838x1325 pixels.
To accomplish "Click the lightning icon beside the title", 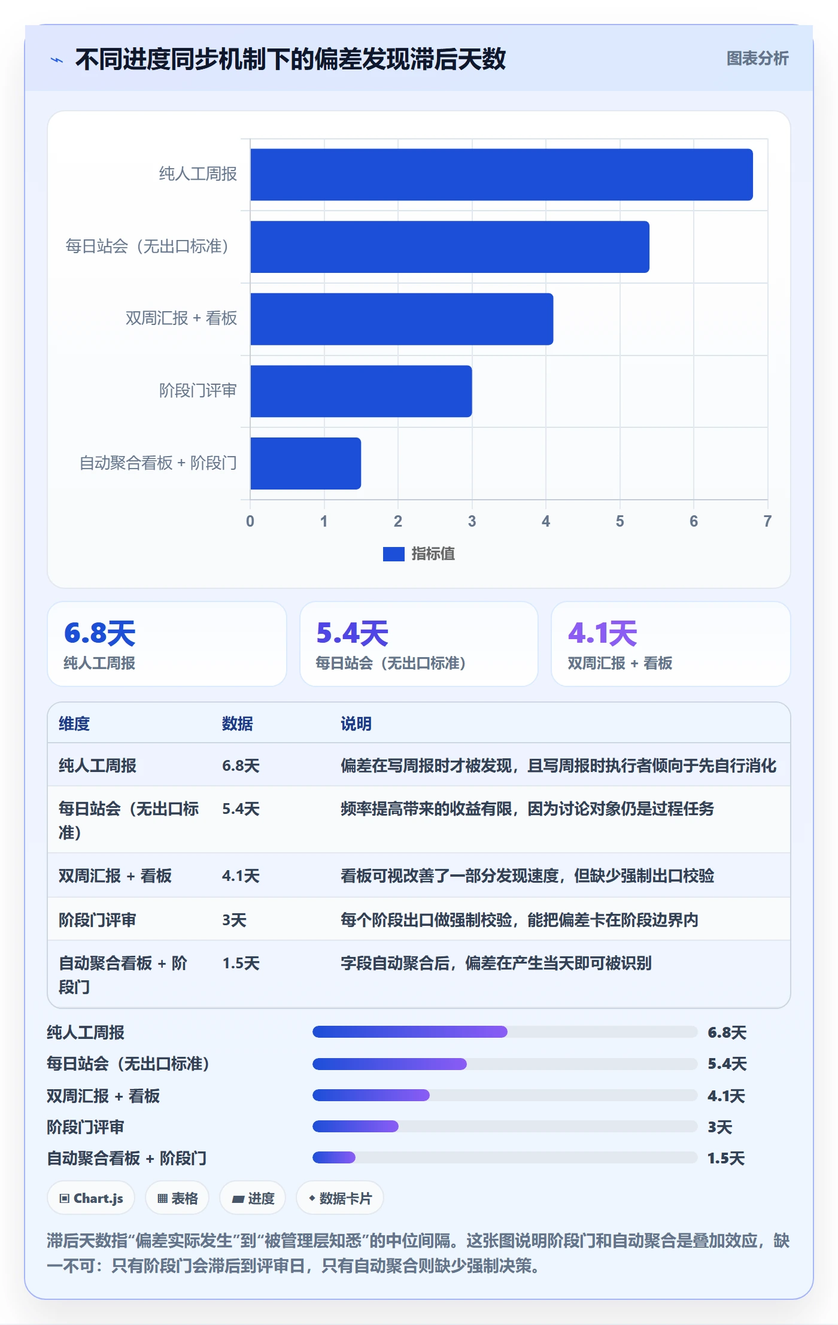I will point(57,60).
